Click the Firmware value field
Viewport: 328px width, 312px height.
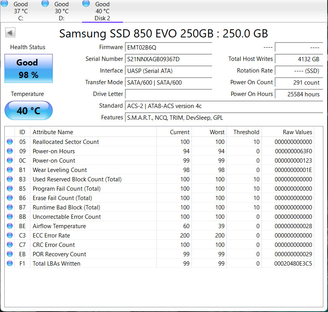[x=168, y=48]
